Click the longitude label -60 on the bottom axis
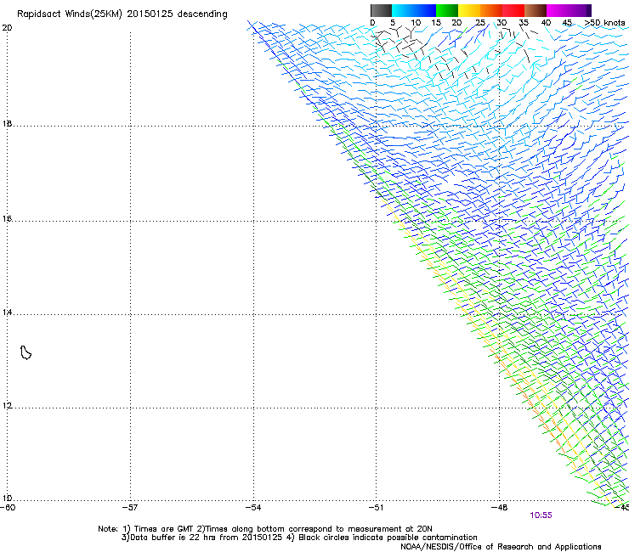 coord(8,508)
